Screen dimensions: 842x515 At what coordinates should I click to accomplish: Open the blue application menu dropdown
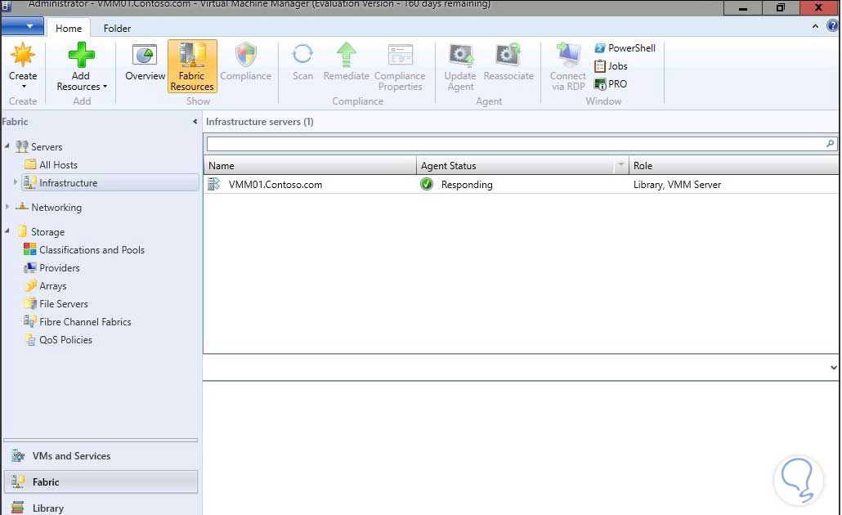tap(22, 26)
